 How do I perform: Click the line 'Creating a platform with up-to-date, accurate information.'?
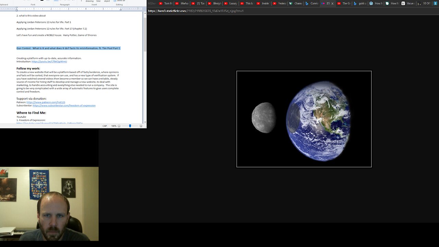tap(49, 58)
